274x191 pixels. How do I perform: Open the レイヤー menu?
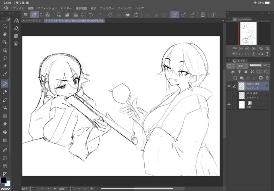tap(66, 8)
